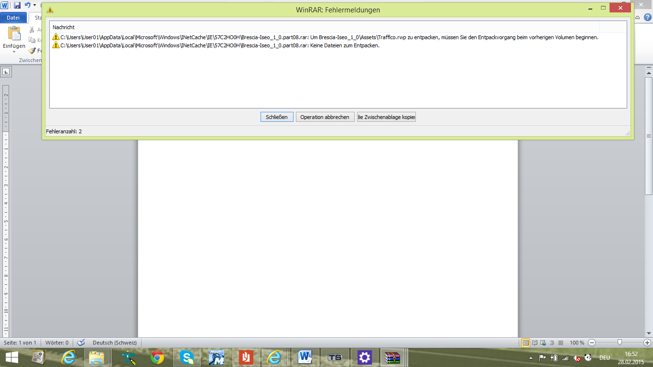Switch to Draft view in Word

tap(560, 343)
